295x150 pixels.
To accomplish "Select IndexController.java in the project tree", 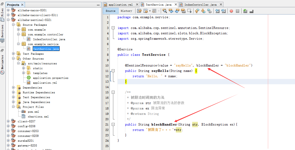I will (x=49, y=39).
